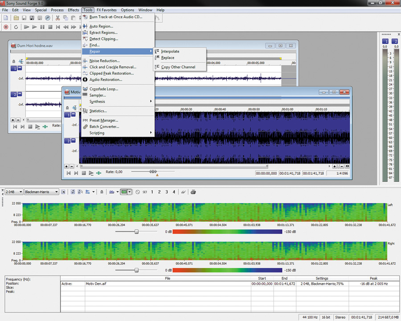Open the graph type dropdown arrow
401x321 pixels.
(x=117, y=192)
